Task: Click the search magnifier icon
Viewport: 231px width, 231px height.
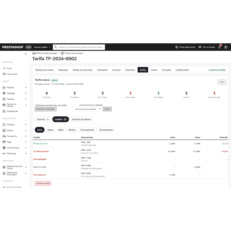Action: tap(56, 47)
